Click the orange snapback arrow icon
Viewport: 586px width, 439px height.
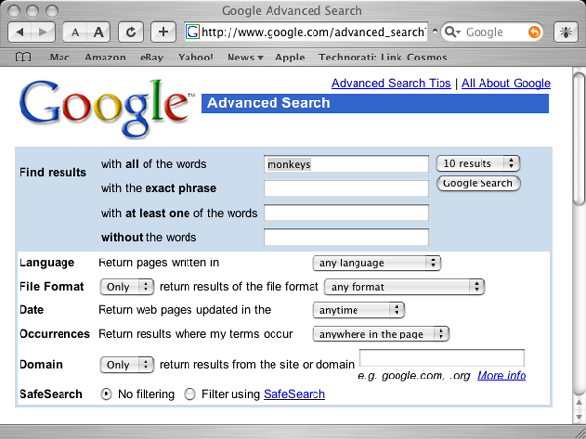[534, 32]
